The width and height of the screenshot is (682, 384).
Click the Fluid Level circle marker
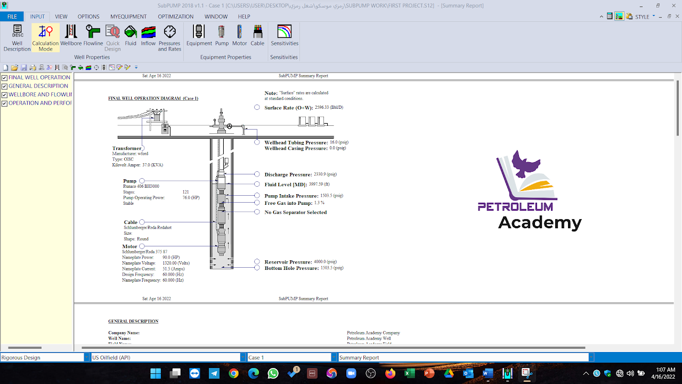click(x=257, y=184)
